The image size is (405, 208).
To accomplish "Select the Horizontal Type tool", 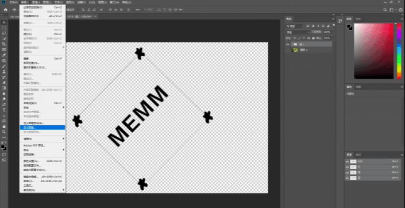I will coord(4,110).
